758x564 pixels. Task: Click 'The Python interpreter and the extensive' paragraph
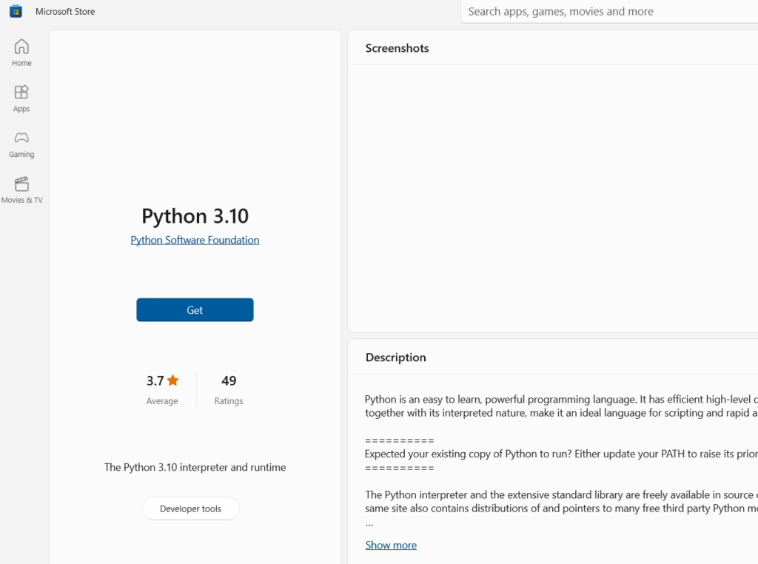click(x=561, y=501)
